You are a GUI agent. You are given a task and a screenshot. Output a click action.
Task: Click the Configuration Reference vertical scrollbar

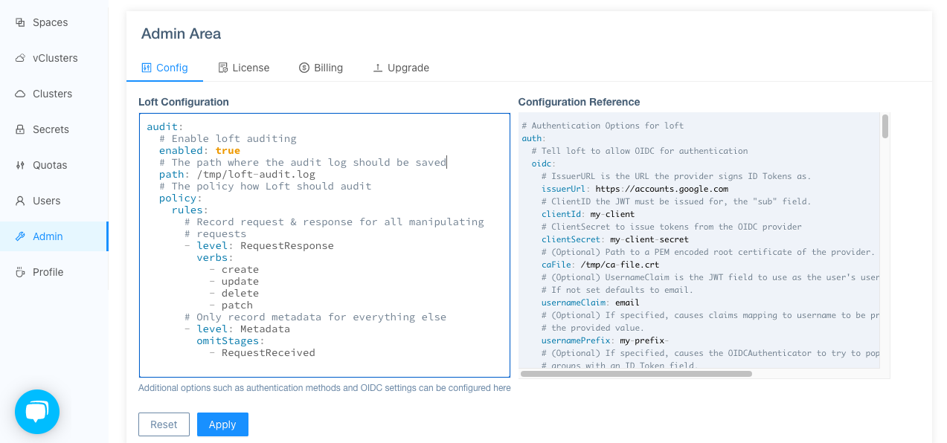click(x=885, y=126)
